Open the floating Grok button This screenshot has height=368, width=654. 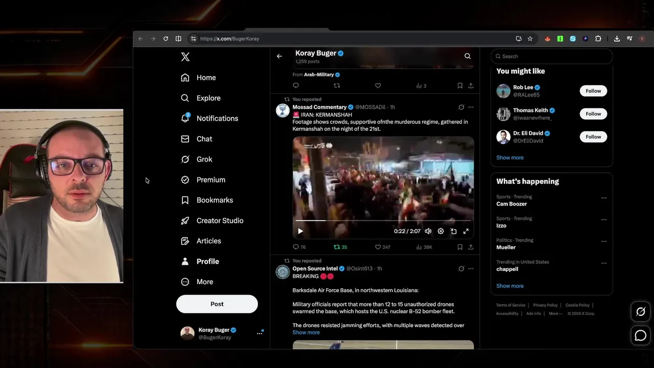click(x=641, y=312)
